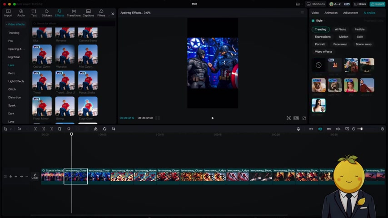Switch to the Video tab

point(315,13)
